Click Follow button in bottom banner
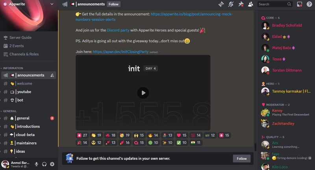Viewport: 315px width, 170px height. click(242, 159)
